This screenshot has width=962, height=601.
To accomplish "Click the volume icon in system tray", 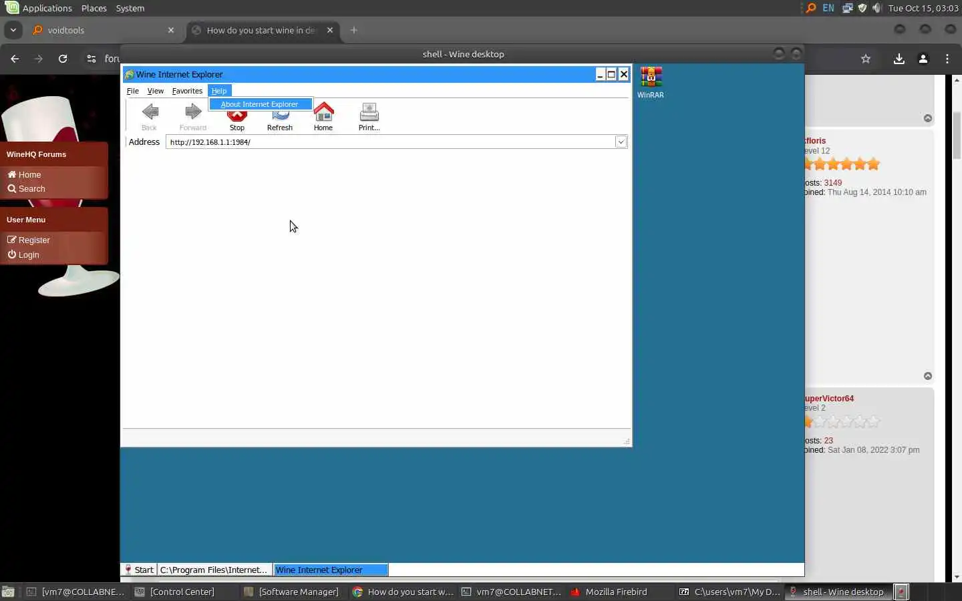I will click(x=877, y=8).
